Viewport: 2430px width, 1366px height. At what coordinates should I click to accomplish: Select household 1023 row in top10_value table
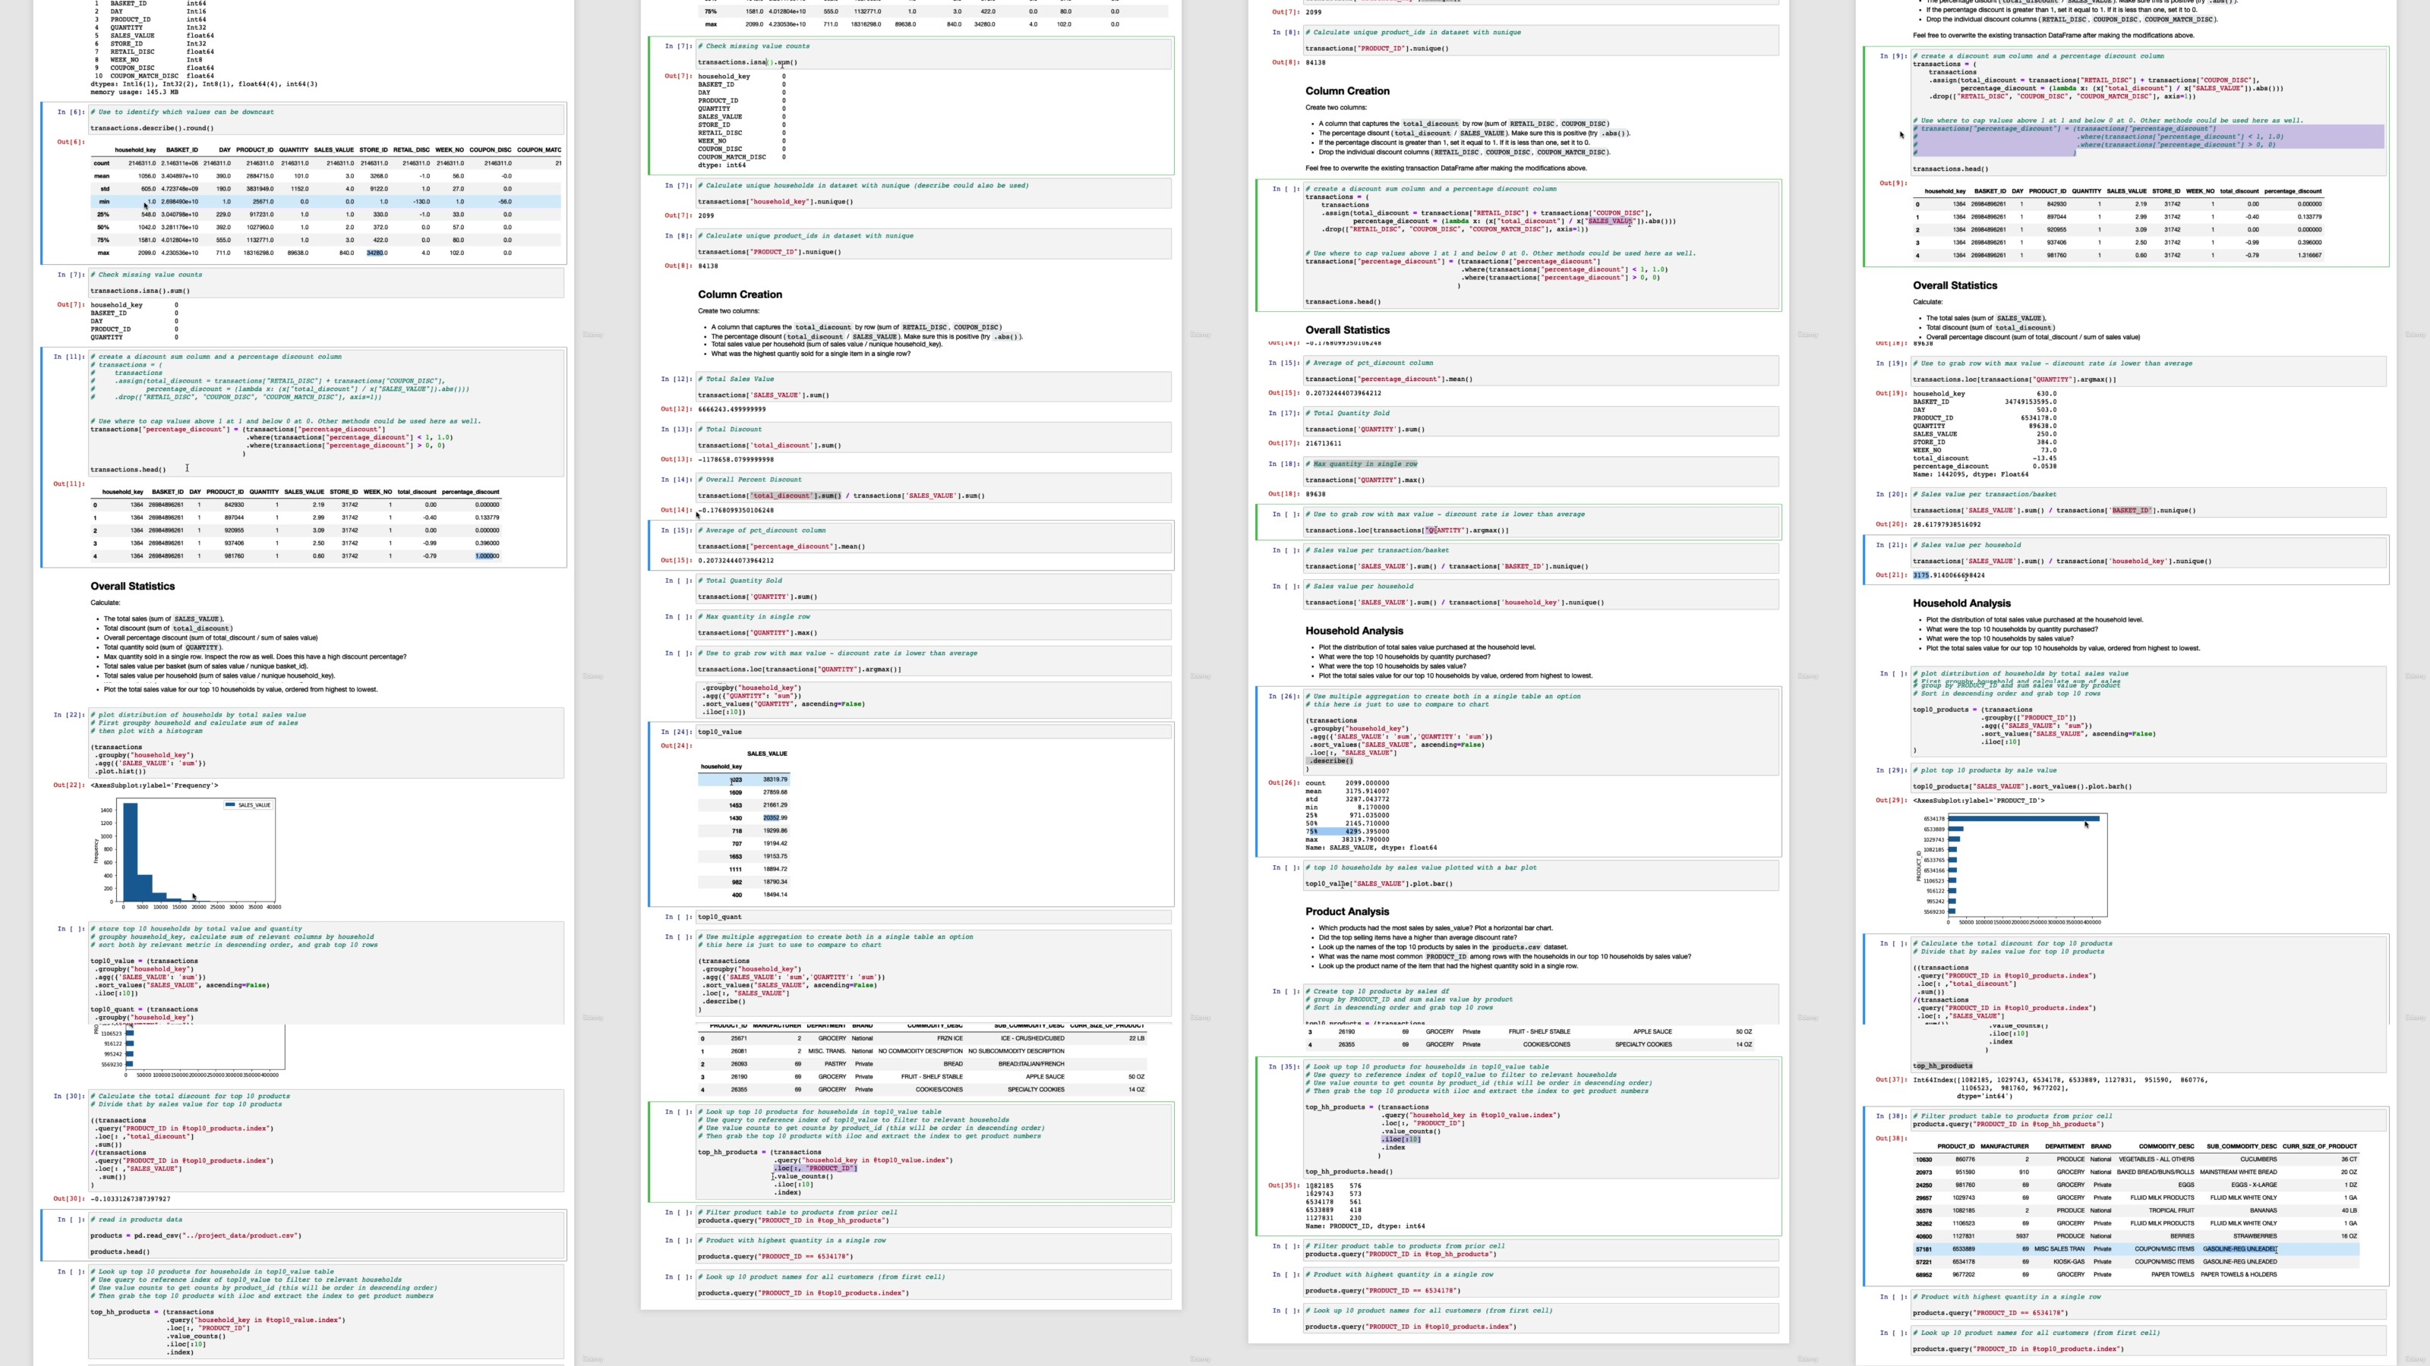click(743, 779)
